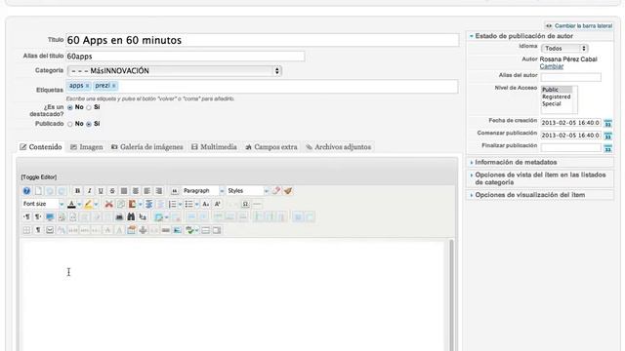Select Sí for Publicado

89,124
